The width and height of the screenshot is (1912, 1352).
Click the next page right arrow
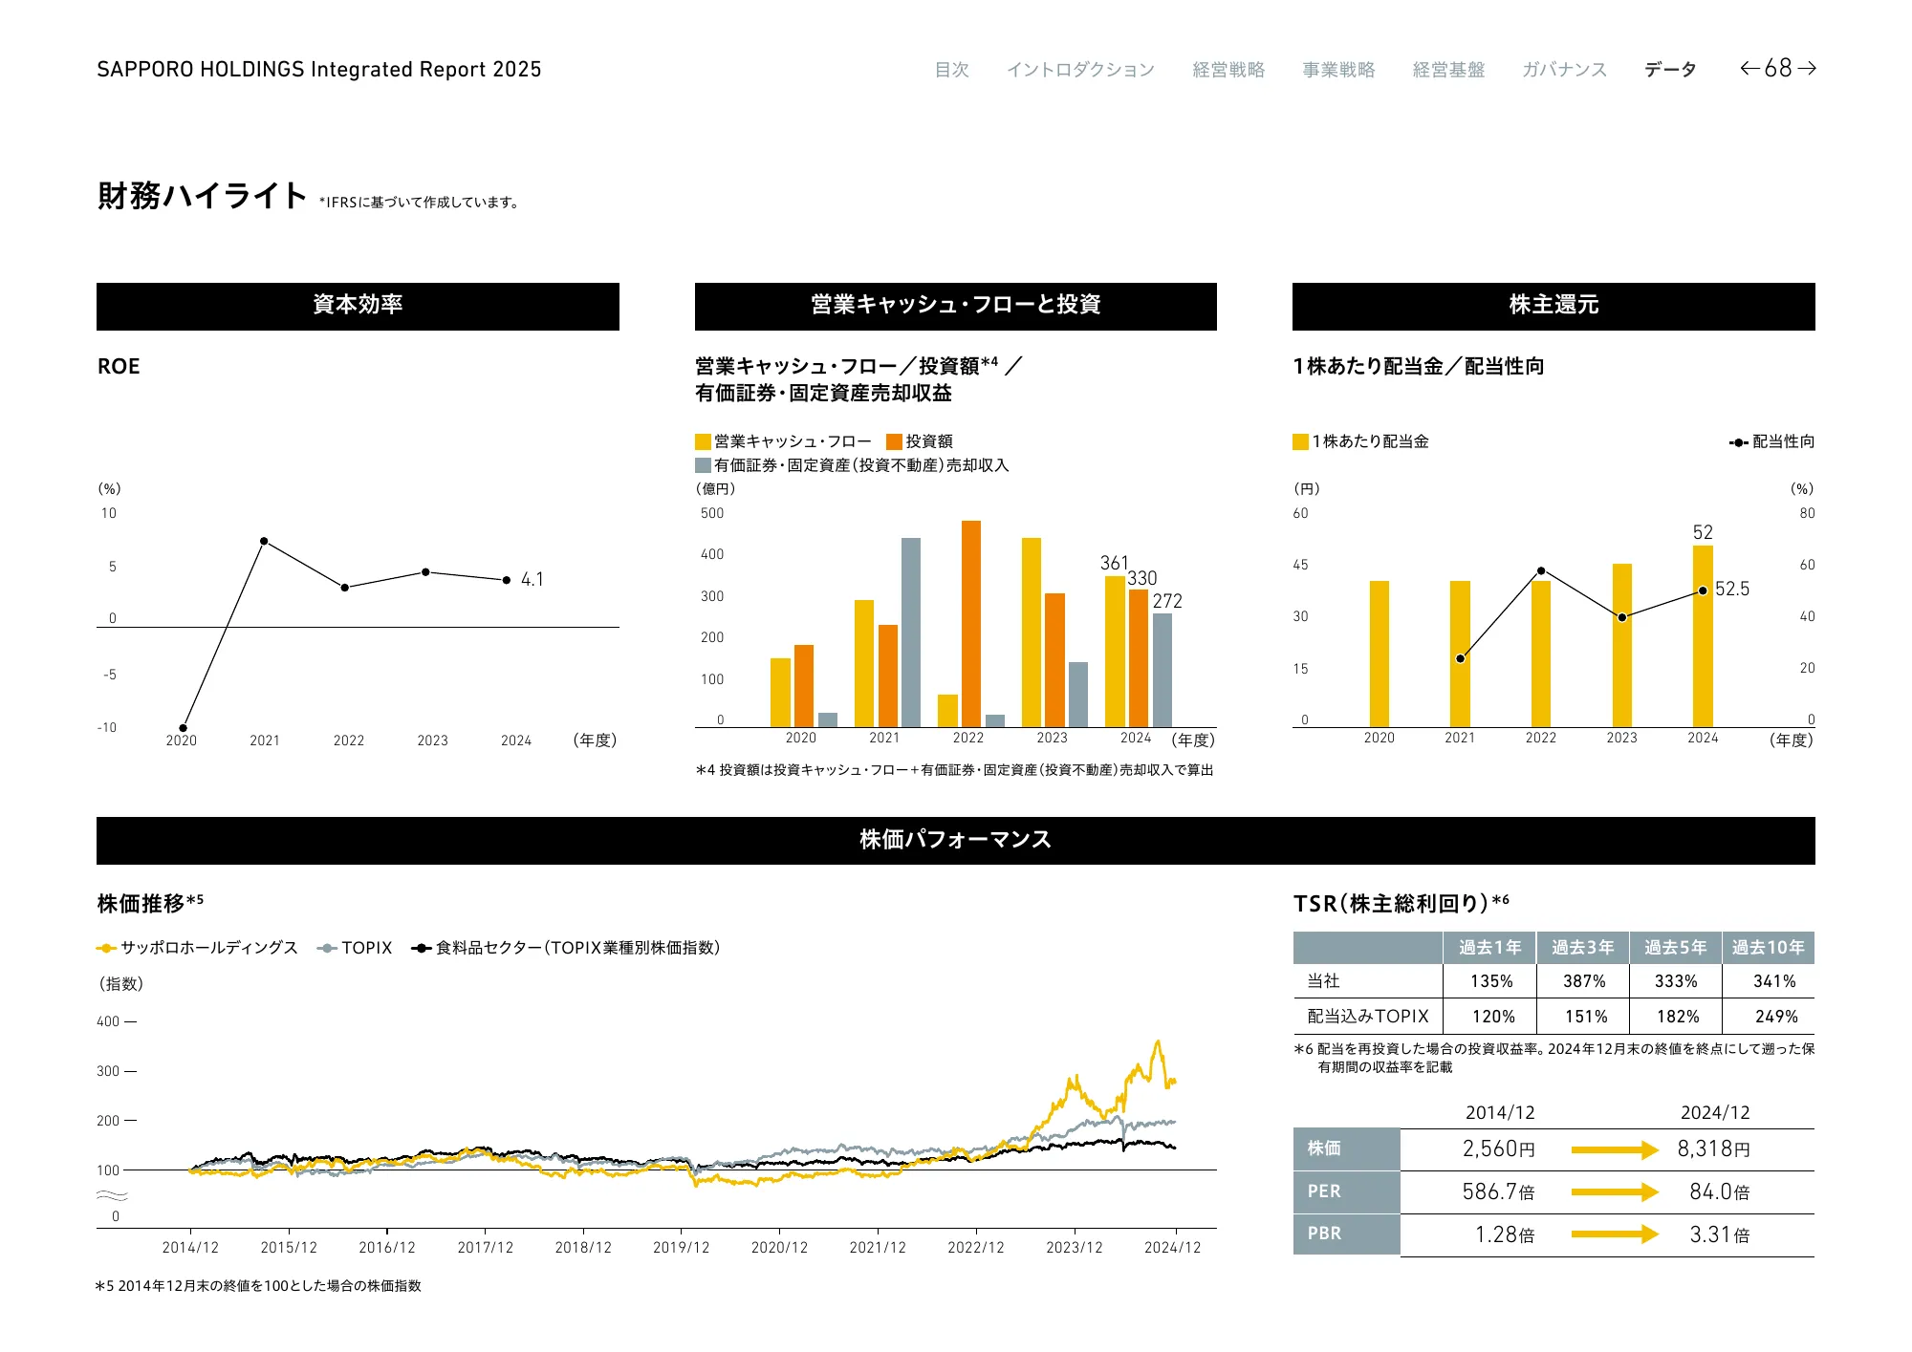tap(1807, 68)
